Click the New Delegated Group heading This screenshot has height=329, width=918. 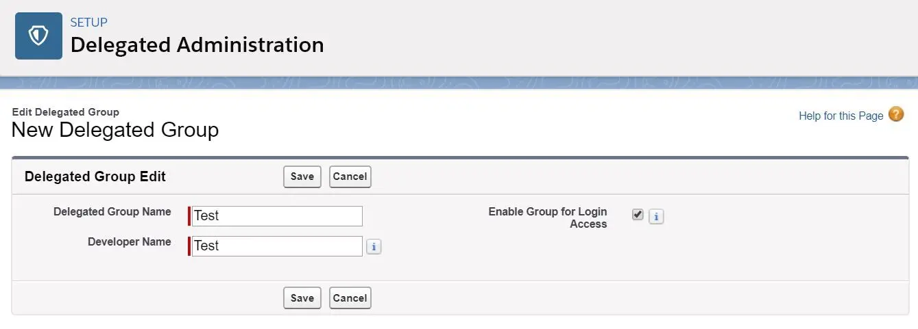tap(115, 130)
